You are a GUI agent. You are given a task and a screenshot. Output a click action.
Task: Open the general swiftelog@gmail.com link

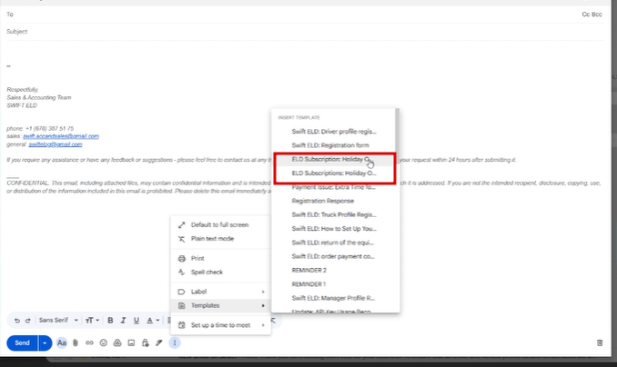pyautogui.click(x=56, y=144)
